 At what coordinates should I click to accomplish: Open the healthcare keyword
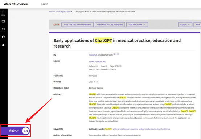(x=166, y=129)
